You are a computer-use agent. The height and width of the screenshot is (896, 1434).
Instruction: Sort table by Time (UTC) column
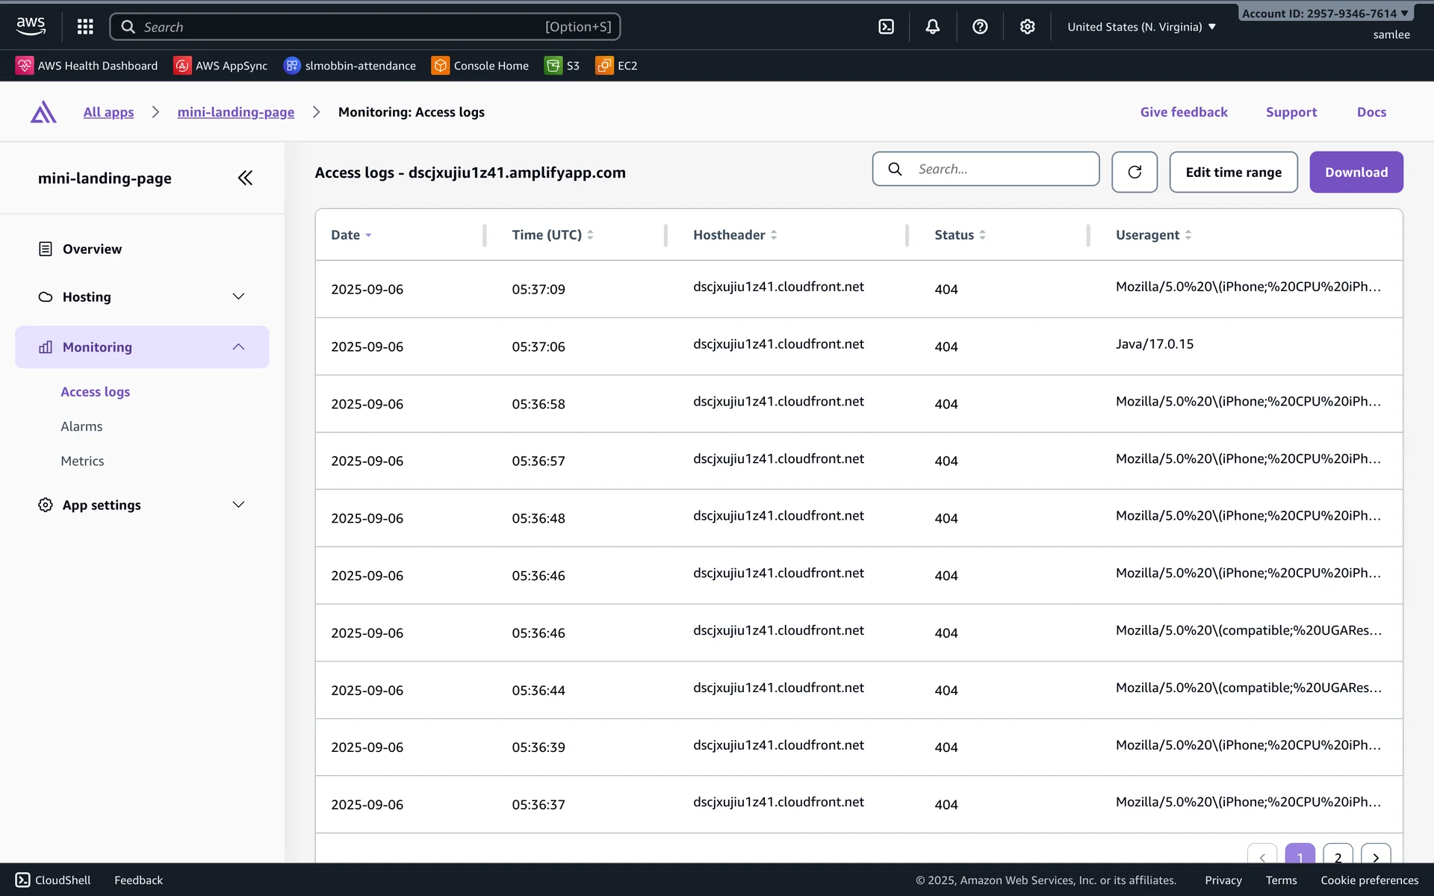(x=552, y=234)
